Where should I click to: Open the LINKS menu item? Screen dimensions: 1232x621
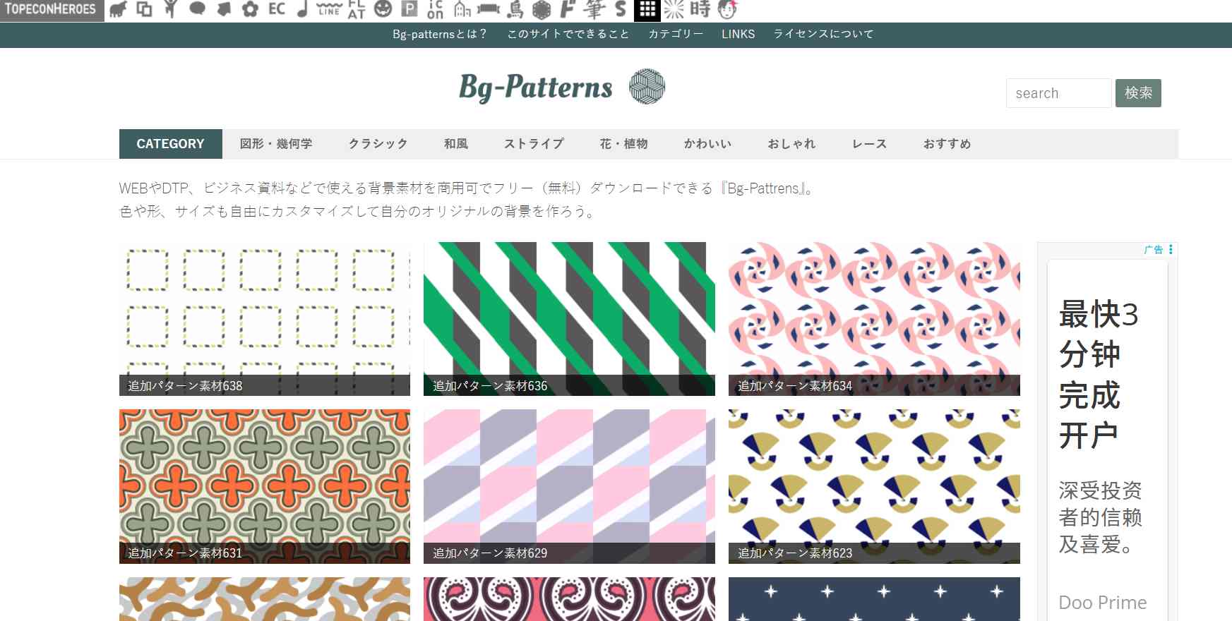point(738,34)
